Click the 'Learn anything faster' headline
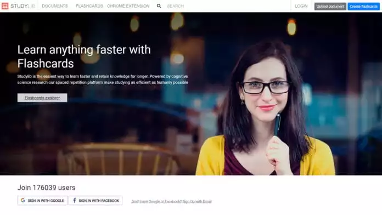The height and width of the screenshot is (215, 382). tap(84, 56)
